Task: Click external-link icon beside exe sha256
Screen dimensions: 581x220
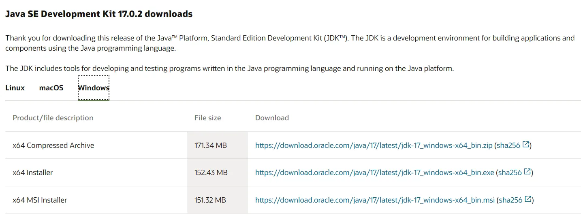Action: 528,172
